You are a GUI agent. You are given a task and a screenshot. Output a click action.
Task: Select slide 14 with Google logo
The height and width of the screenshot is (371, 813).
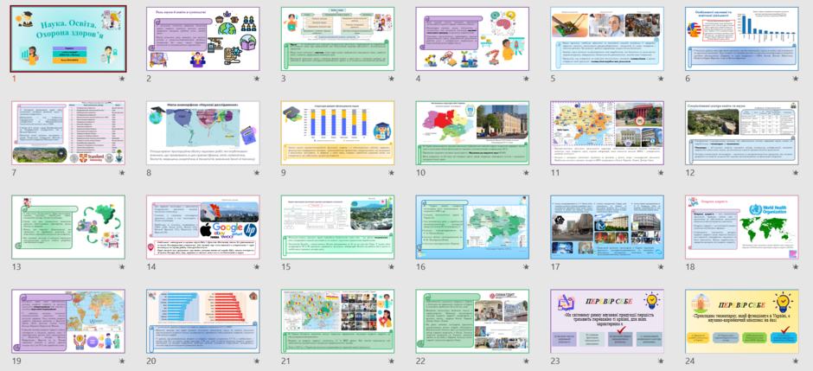(202, 227)
